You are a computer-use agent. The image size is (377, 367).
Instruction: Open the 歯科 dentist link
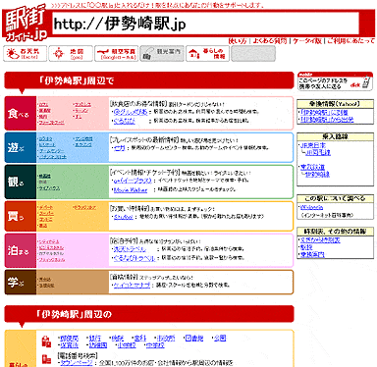click(x=140, y=338)
